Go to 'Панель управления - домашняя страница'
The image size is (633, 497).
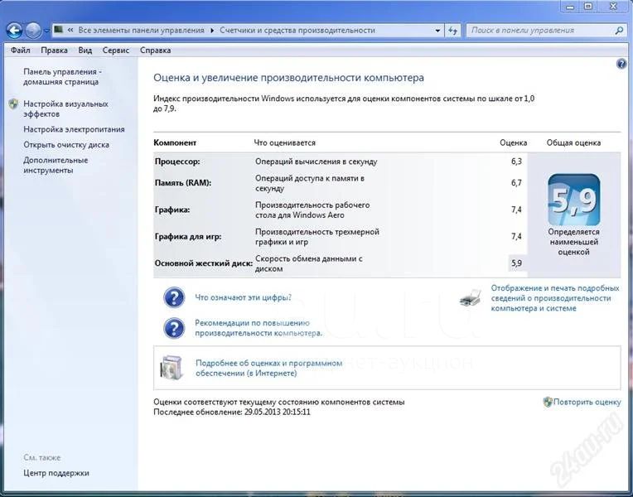62,77
